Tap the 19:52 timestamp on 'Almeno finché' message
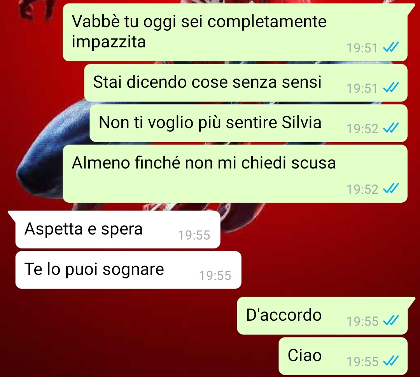420x377 pixels. [x=362, y=189]
